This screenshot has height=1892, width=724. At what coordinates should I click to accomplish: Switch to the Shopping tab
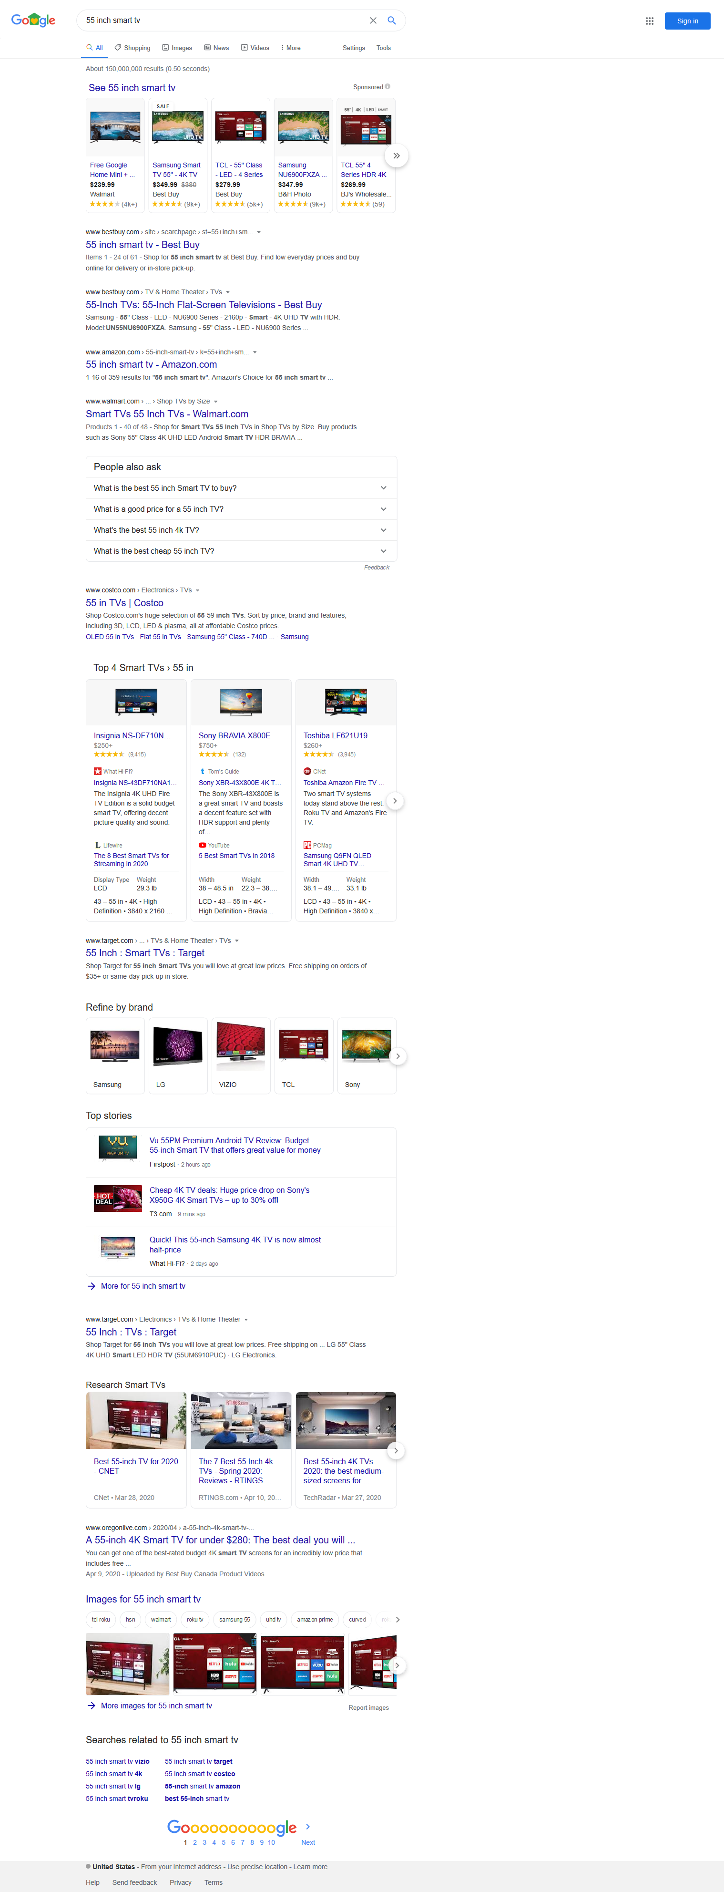click(132, 48)
